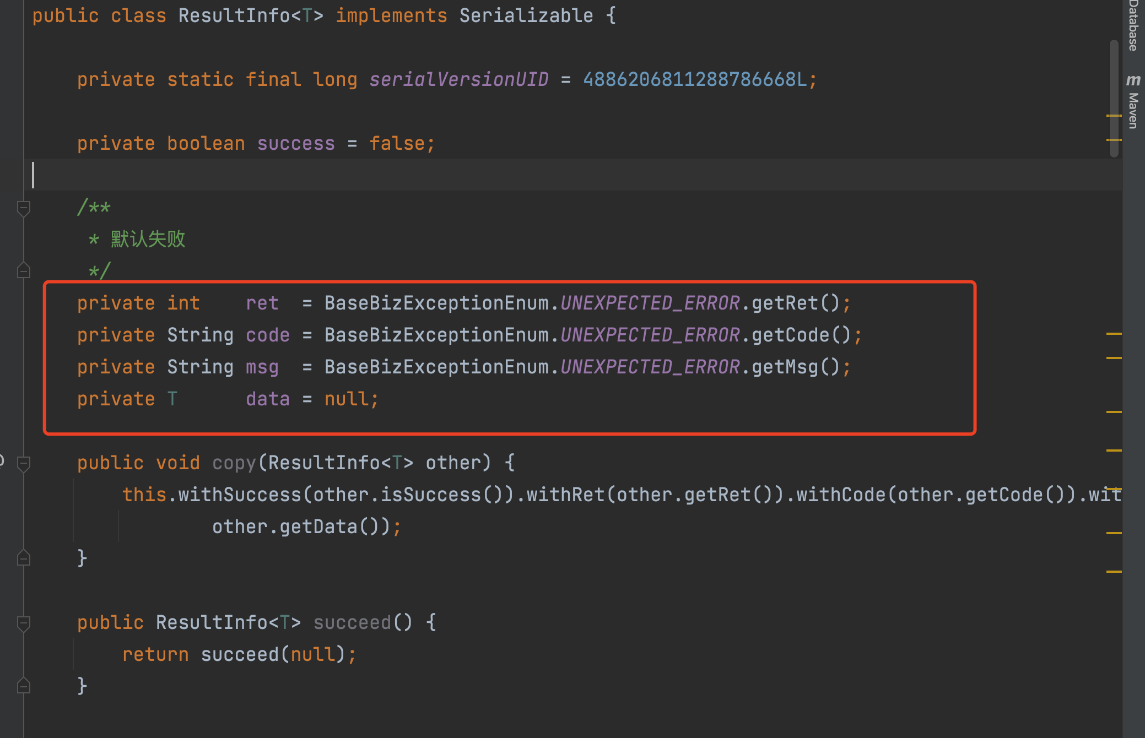
Task: Click the fold marker below the copy method
Action: coord(23,557)
